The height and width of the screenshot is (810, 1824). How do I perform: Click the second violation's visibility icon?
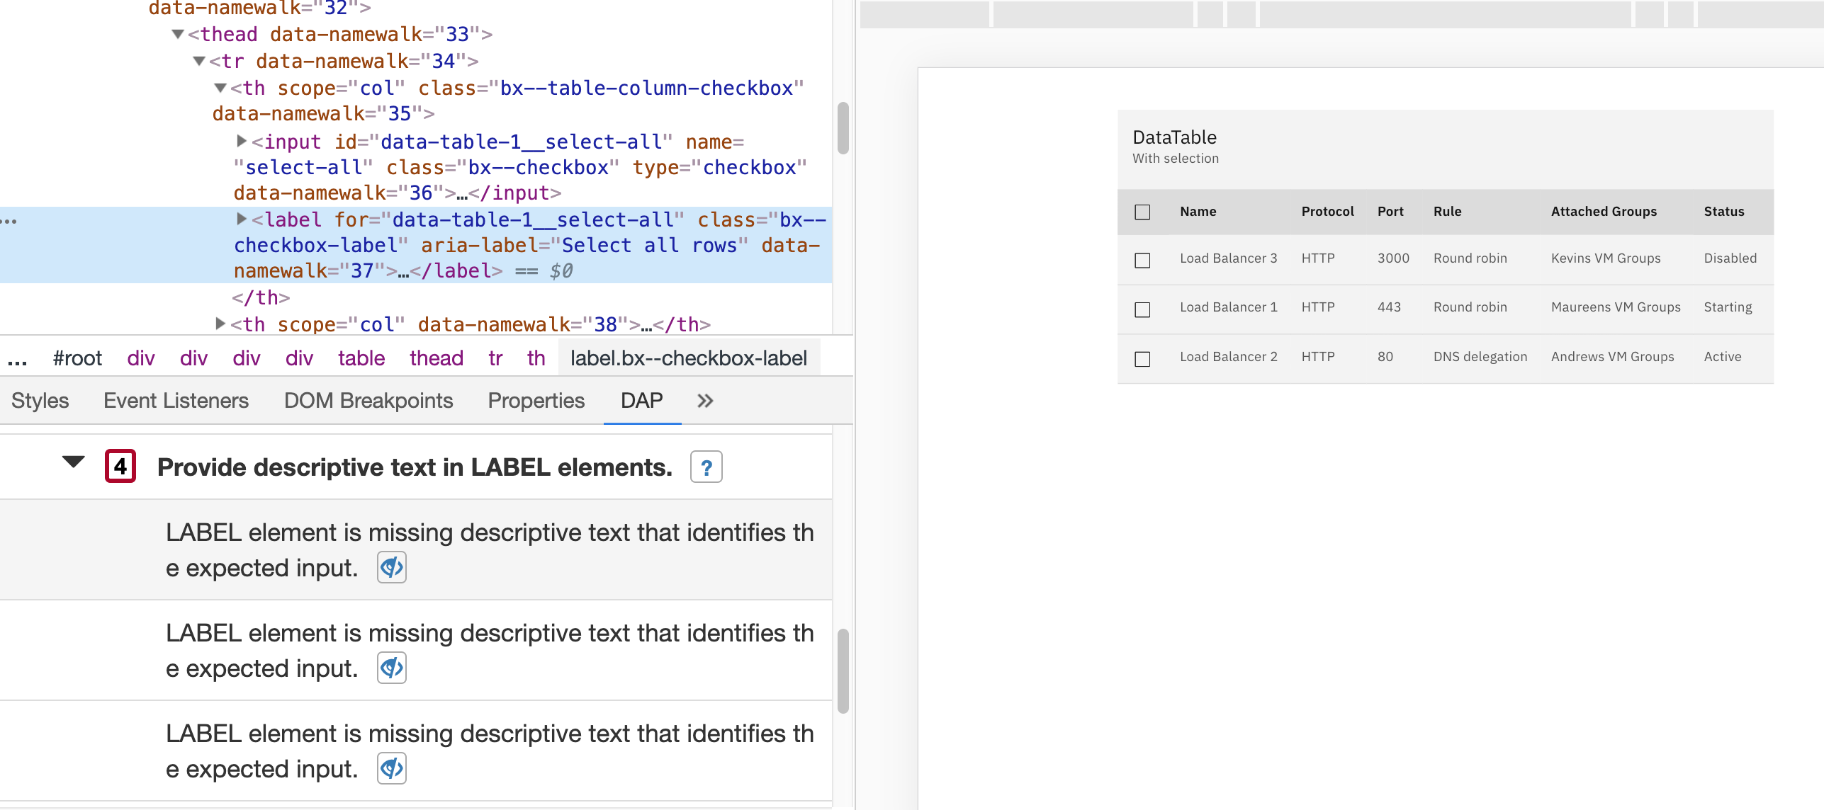(x=392, y=668)
